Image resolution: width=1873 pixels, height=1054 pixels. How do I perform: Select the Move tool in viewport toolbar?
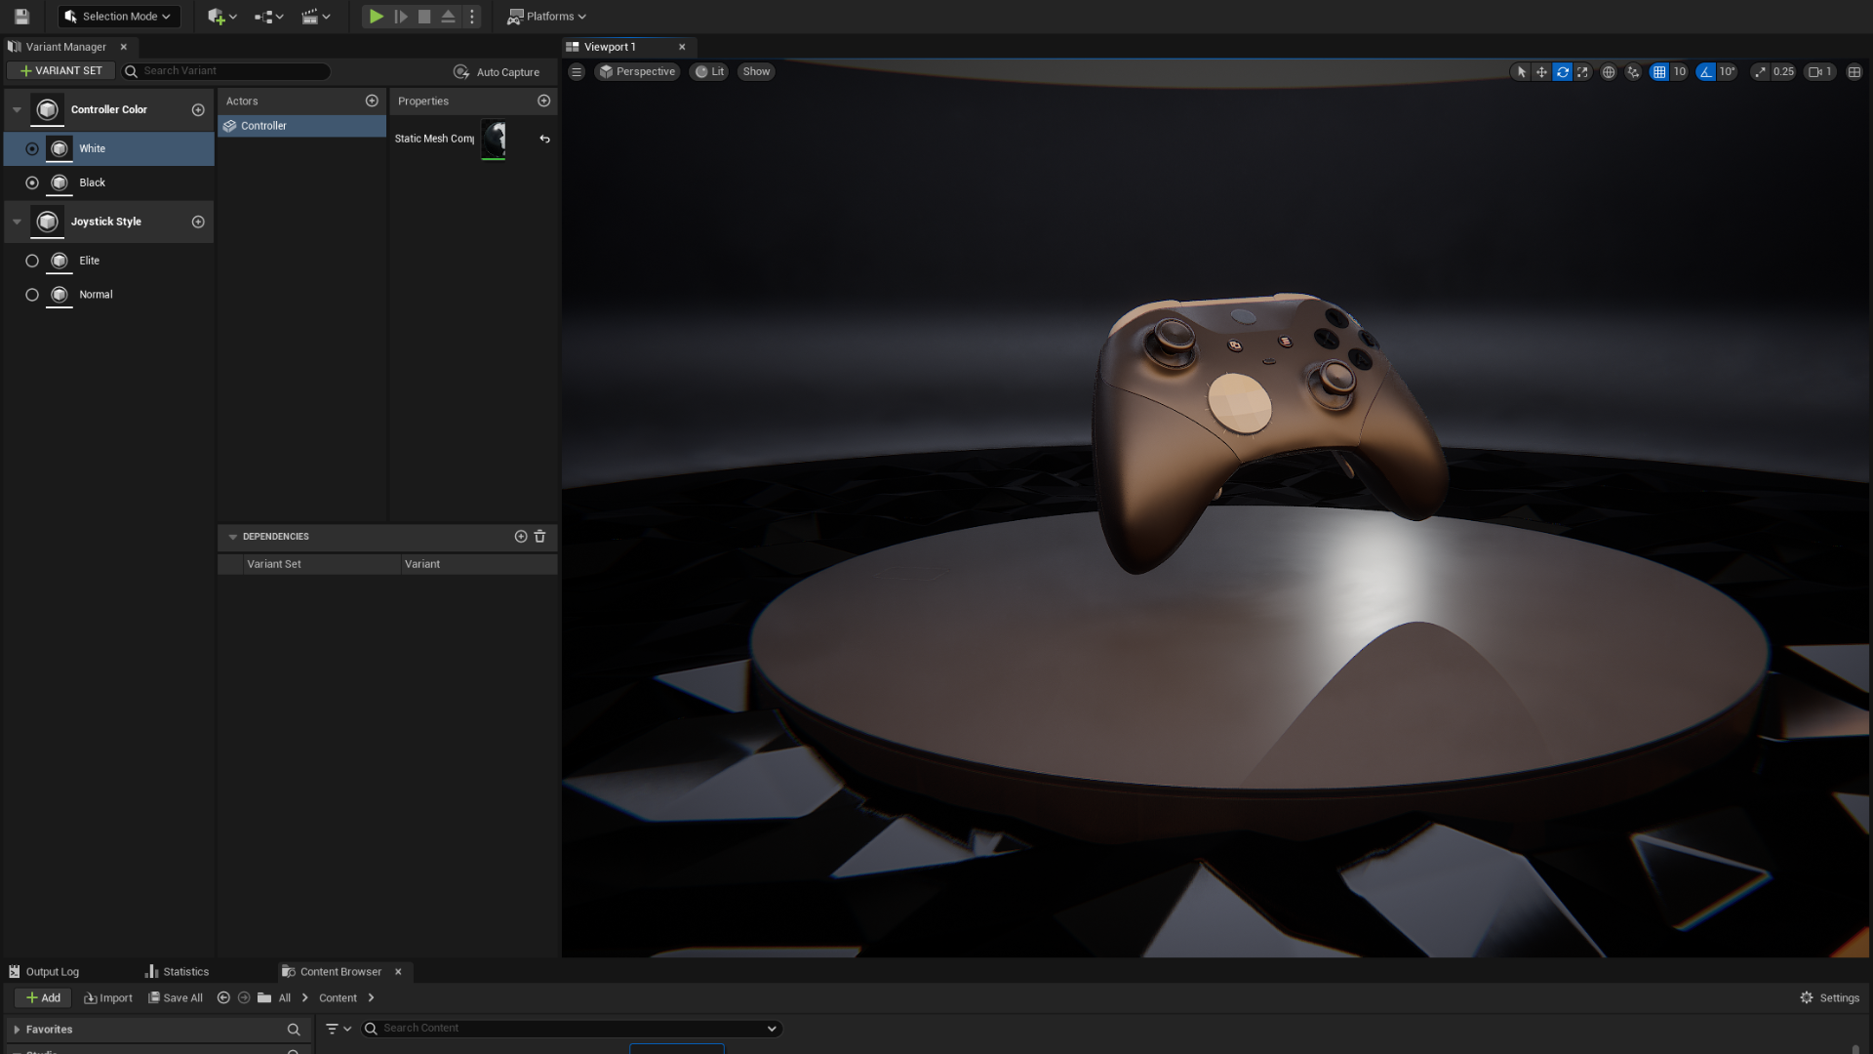pos(1541,72)
